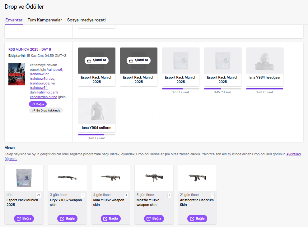The width and height of the screenshot is (308, 227).
Task: Open the /rainbow6bravo channel link
Action: pyautogui.click(x=42, y=79)
